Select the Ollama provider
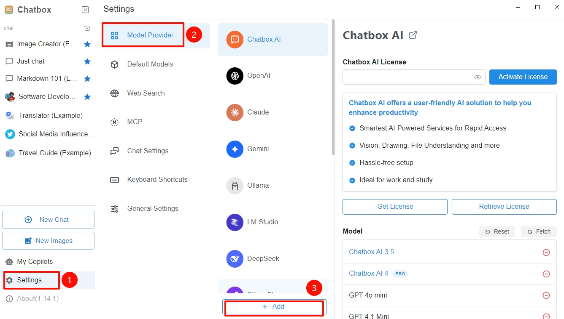564x319 pixels. click(273, 186)
